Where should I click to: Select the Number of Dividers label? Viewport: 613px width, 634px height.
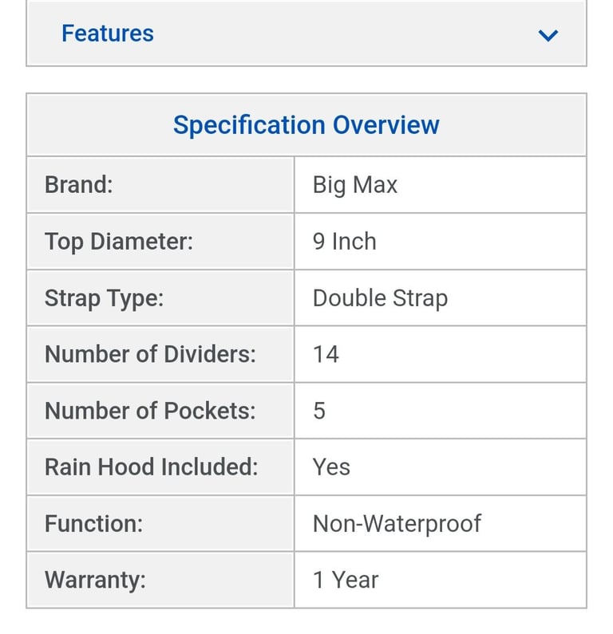coord(150,354)
